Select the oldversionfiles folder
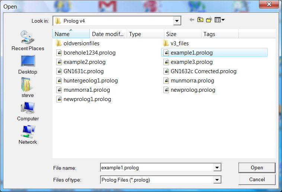Screen dimensions: 282x192 (x=81, y=43)
